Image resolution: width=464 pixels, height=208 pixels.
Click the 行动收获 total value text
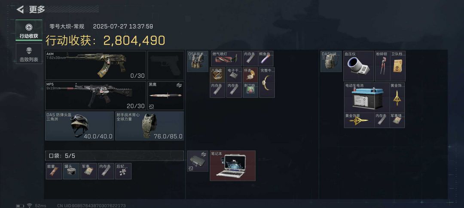pyautogui.click(x=105, y=41)
